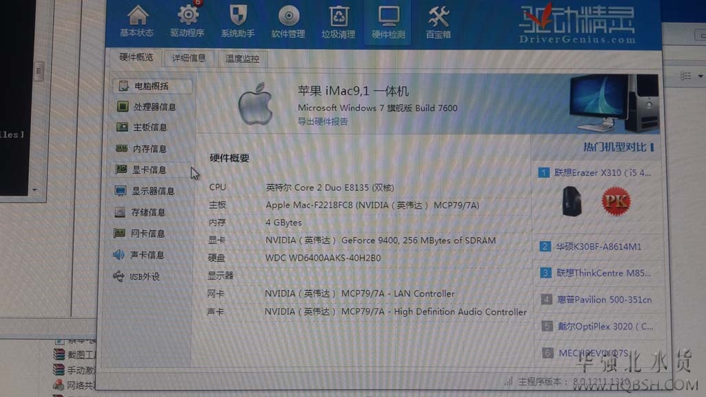
Task: Click the Microsoft Windows 7 旗舰版 Build 7600 text
Action: pos(377,108)
